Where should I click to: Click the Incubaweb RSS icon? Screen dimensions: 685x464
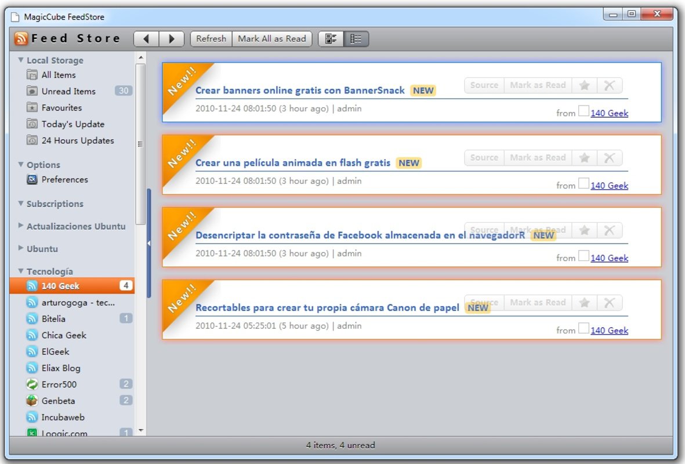click(x=32, y=417)
